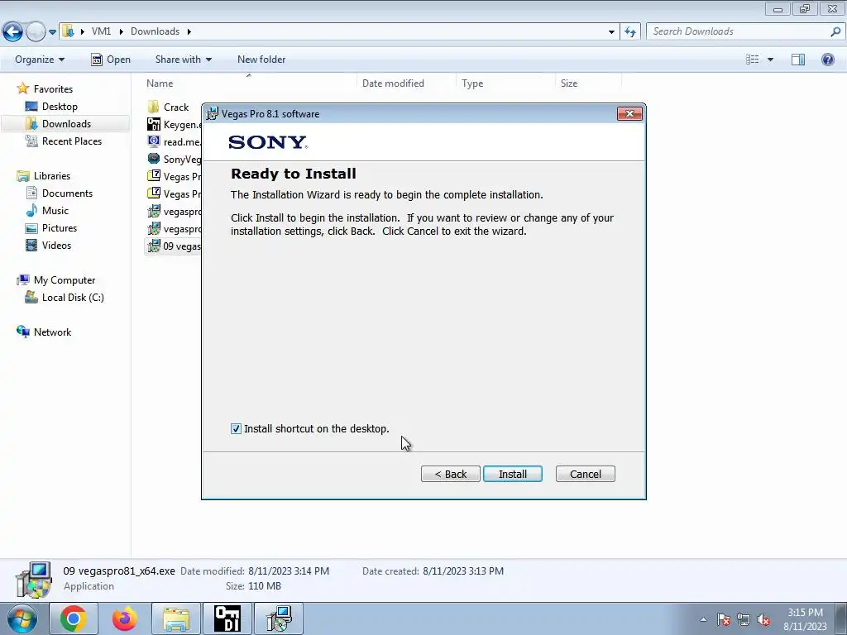Change view with the view icon
The image size is (847, 635).
752,60
